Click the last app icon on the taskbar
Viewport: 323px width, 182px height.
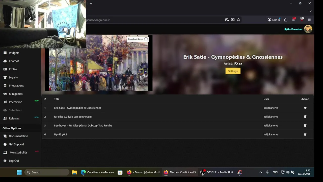240,172
